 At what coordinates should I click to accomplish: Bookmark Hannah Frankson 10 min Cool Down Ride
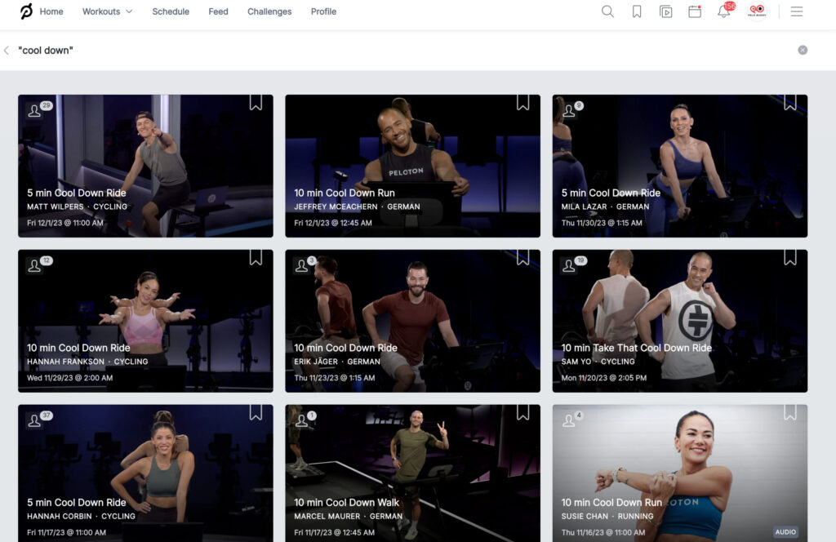(x=256, y=257)
